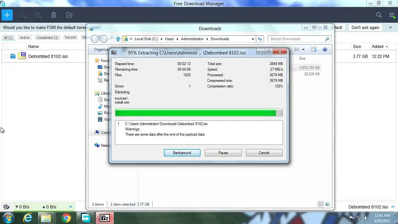
Task: Expand the FDM speed panel chevron
Action: pos(71,207)
